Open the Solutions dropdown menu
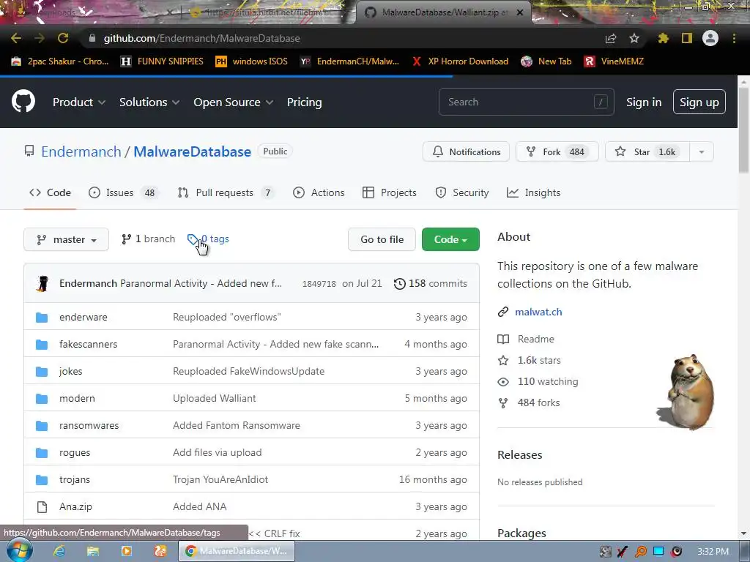 point(149,102)
